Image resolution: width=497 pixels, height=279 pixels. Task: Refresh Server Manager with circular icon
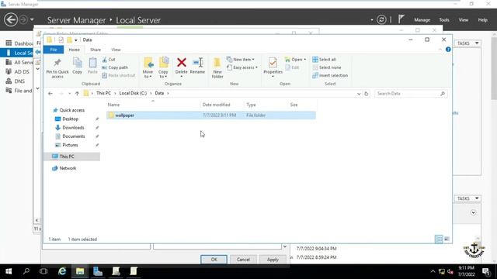click(x=381, y=19)
